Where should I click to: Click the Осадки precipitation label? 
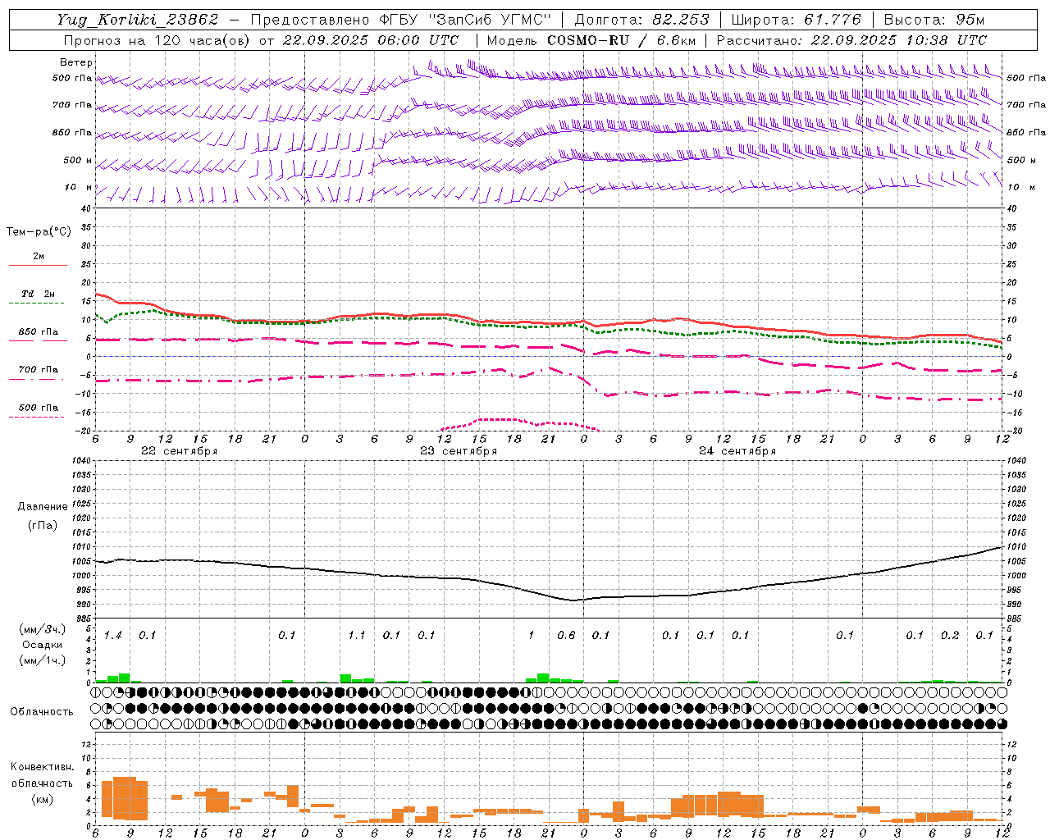click(x=43, y=645)
